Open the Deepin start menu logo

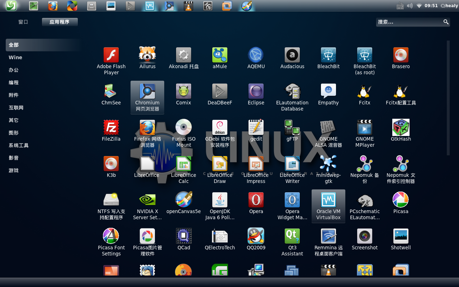(11, 5)
